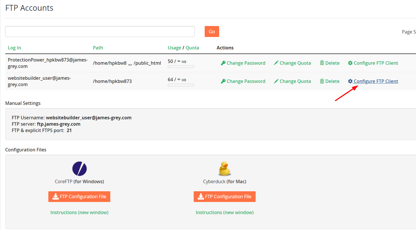Click the Cyberduck duck icon
This screenshot has height=230, width=416.
coord(224,168)
